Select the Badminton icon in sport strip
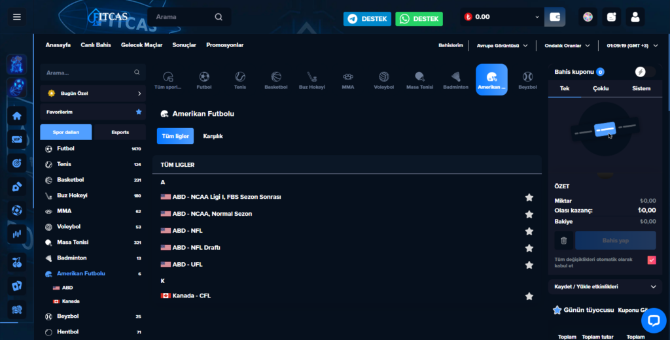Viewport: 670px width, 340px height. coord(455,80)
